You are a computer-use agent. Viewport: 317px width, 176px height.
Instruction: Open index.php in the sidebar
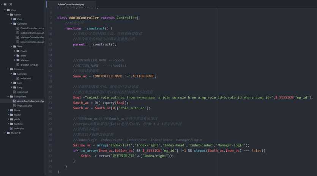point(19,128)
